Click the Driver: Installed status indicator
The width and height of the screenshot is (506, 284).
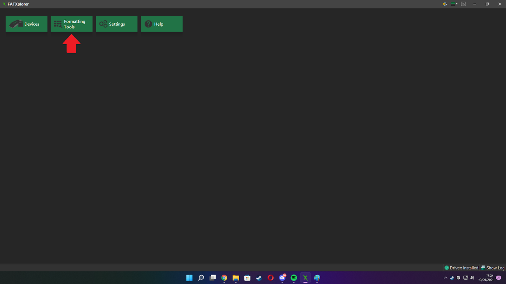(x=461, y=268)
